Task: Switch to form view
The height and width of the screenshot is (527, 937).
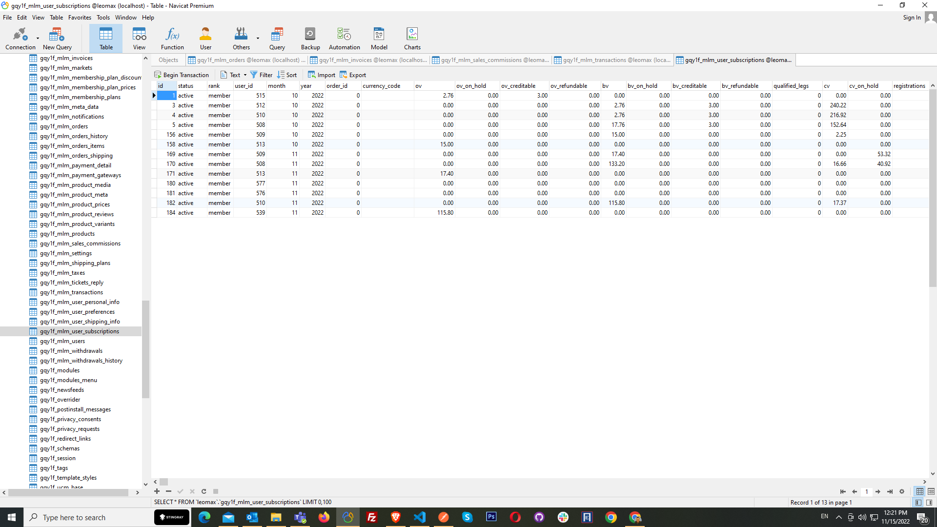Action: (931, 491)
